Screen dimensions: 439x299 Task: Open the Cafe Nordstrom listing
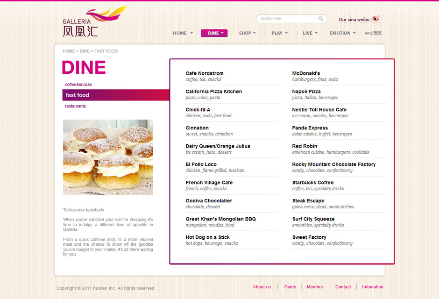[205, 73]
